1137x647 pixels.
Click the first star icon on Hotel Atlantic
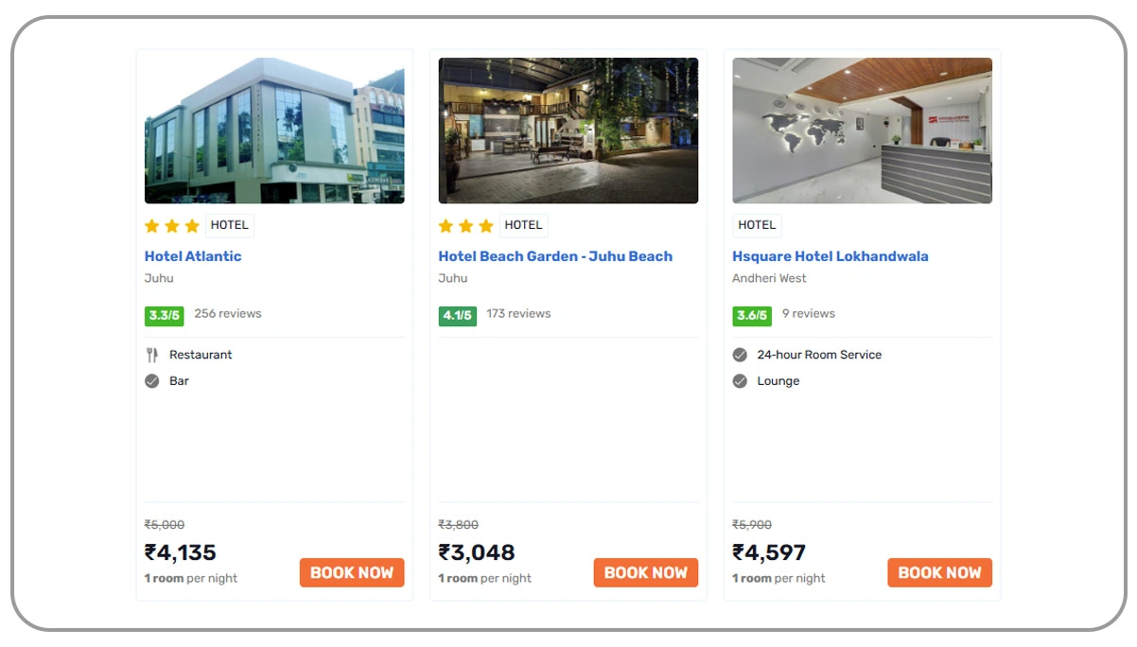click(151, 225)
